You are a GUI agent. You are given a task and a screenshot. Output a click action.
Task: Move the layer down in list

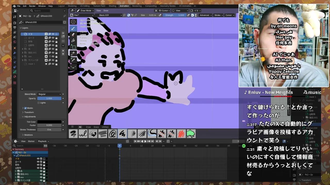(x=63, y=54)
